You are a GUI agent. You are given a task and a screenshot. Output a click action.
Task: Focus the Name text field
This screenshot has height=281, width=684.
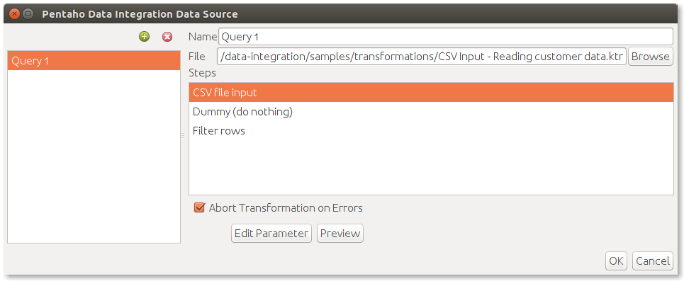point(445,37)
